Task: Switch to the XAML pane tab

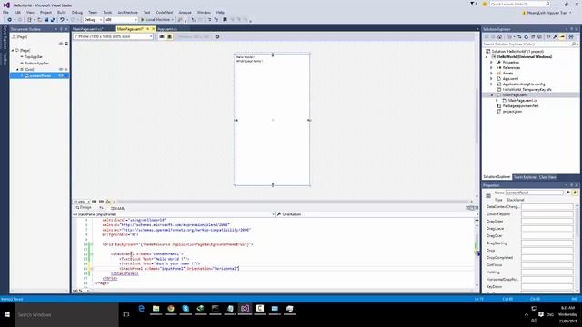Action: pyautogui.click(x=118, y=208)
